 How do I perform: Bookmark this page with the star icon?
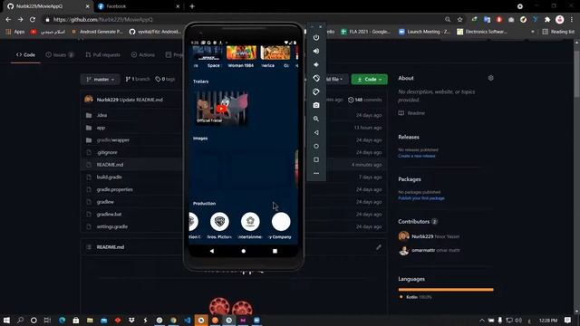(459, 20)
